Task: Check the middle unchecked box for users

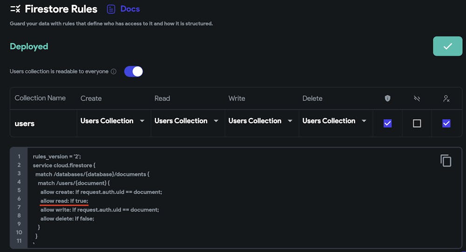Action: [x=417, y=123]
